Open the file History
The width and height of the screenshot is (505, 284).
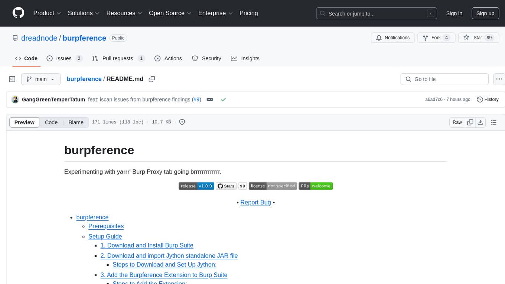click(x=488, y=100)
